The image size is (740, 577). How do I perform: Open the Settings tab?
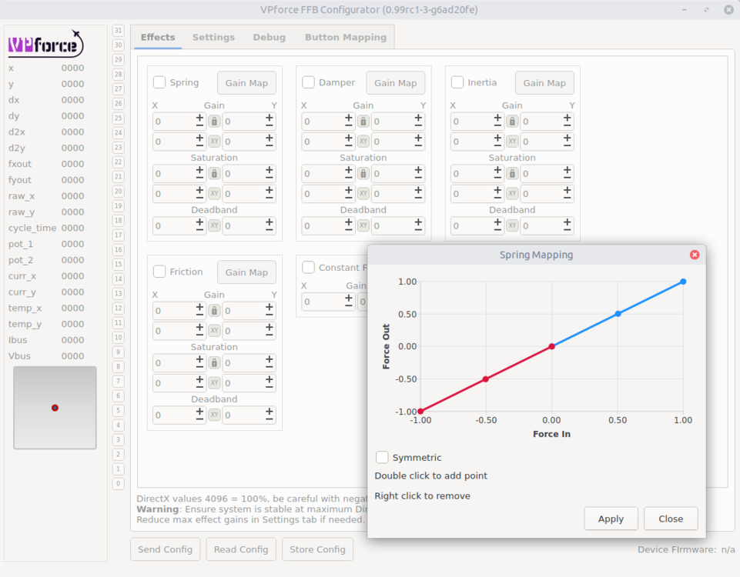coord(213,37)
